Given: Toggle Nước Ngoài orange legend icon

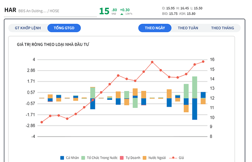Looking at the screenshot, I should [145, 158].
